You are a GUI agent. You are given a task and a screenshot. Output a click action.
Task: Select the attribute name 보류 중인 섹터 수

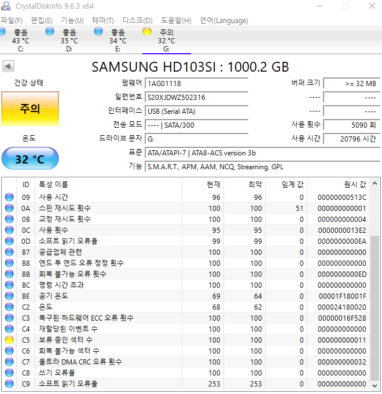[x=66, y=340]
